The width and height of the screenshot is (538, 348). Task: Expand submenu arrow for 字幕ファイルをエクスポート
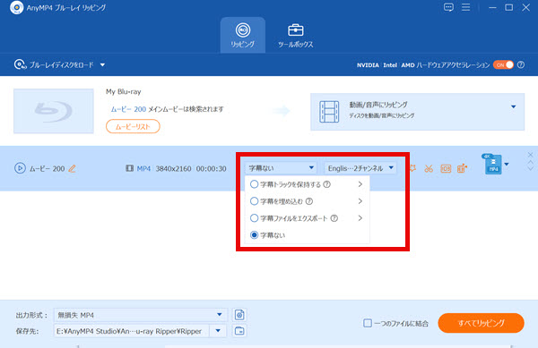coord(360,218)
